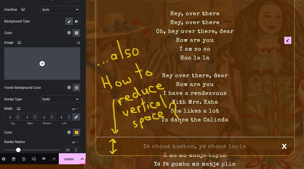Click lyric line "To dance the Calinda"
The height and width of the screenshot is (169, 304).
pyautogui.click(x=195, y=120)
